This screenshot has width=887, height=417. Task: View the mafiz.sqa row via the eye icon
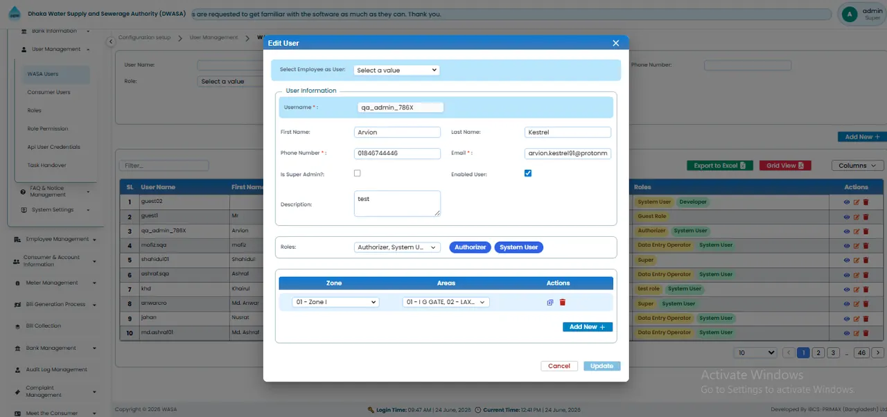847,246
